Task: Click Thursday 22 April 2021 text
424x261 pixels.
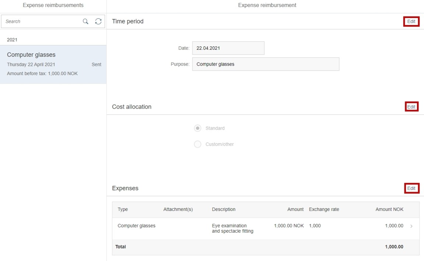Action: click(x=31, y=64)
